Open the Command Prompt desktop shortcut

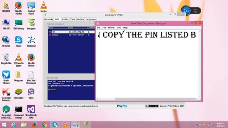point(19,112)
